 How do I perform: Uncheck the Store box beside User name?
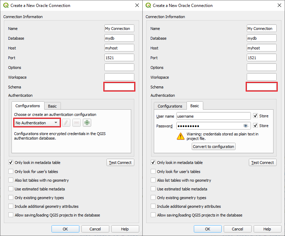click(x=255, y=116)
